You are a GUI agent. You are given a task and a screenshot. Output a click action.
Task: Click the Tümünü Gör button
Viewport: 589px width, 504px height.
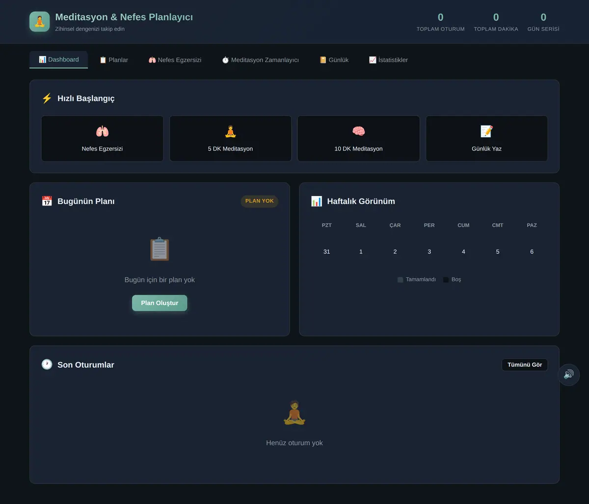[525, 365]
